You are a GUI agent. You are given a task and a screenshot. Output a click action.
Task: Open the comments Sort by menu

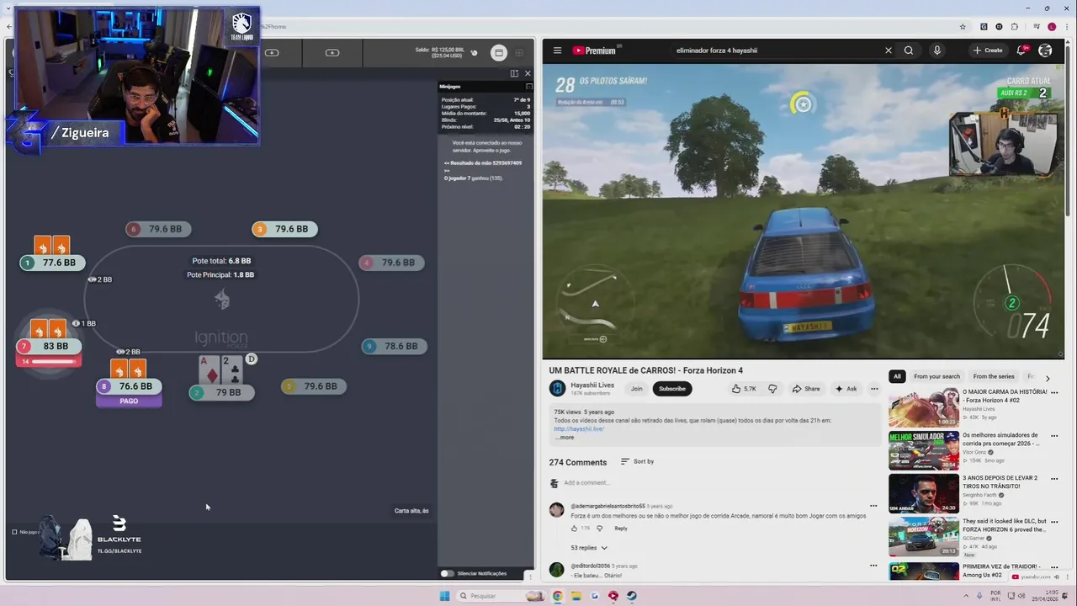(637, 461)
